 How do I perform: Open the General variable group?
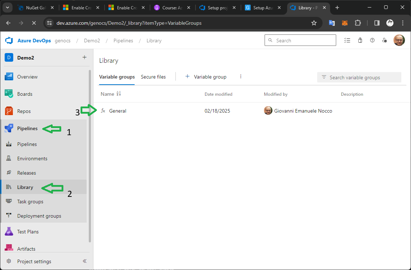(118, 111)
